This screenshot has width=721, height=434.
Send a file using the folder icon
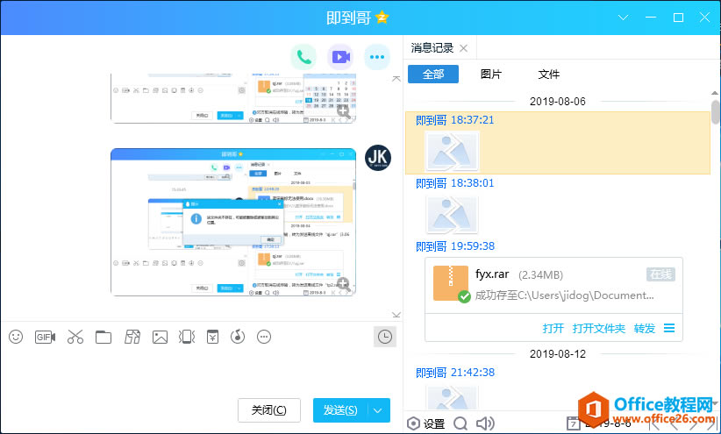[104, 337]
